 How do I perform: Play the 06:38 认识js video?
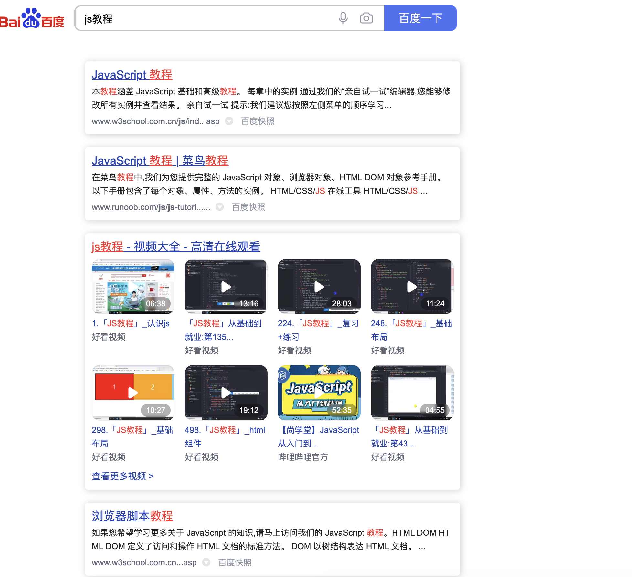pos(133,286)
